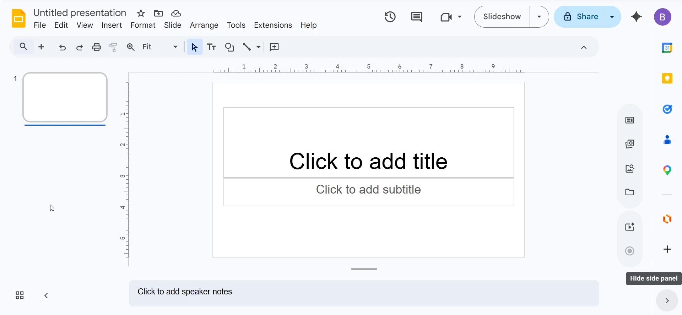Open Gemini sparkle icon
This screenshot has width=682, height=315.
pos(636,17)
